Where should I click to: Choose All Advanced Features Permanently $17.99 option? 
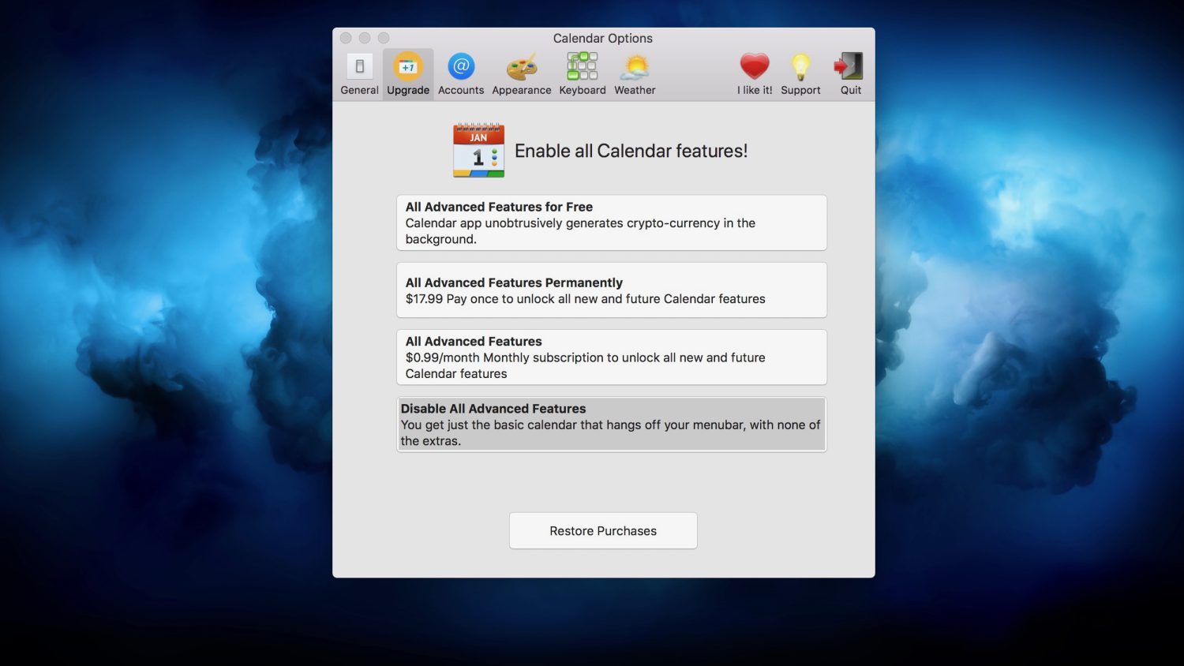point(611,290)
